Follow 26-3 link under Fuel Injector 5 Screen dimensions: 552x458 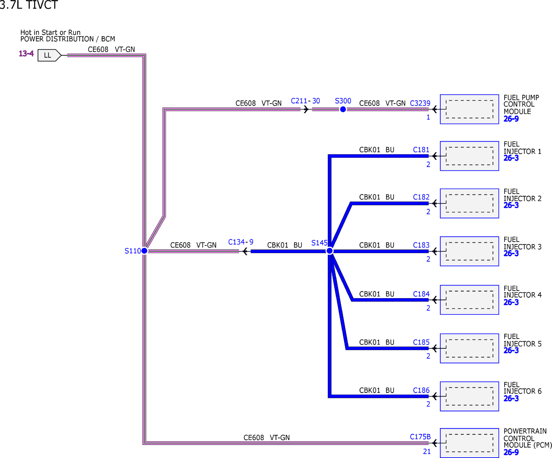(511, 350)
